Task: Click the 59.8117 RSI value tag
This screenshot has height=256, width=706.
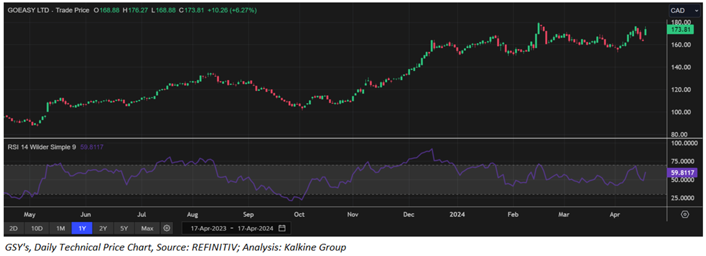Action: (x=682, y=173)
